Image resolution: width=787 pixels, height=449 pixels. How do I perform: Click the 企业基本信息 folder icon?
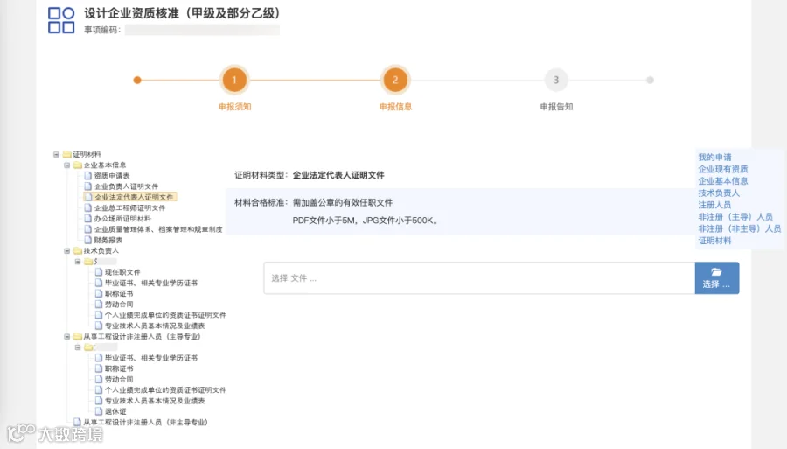(x=77, y=165)
